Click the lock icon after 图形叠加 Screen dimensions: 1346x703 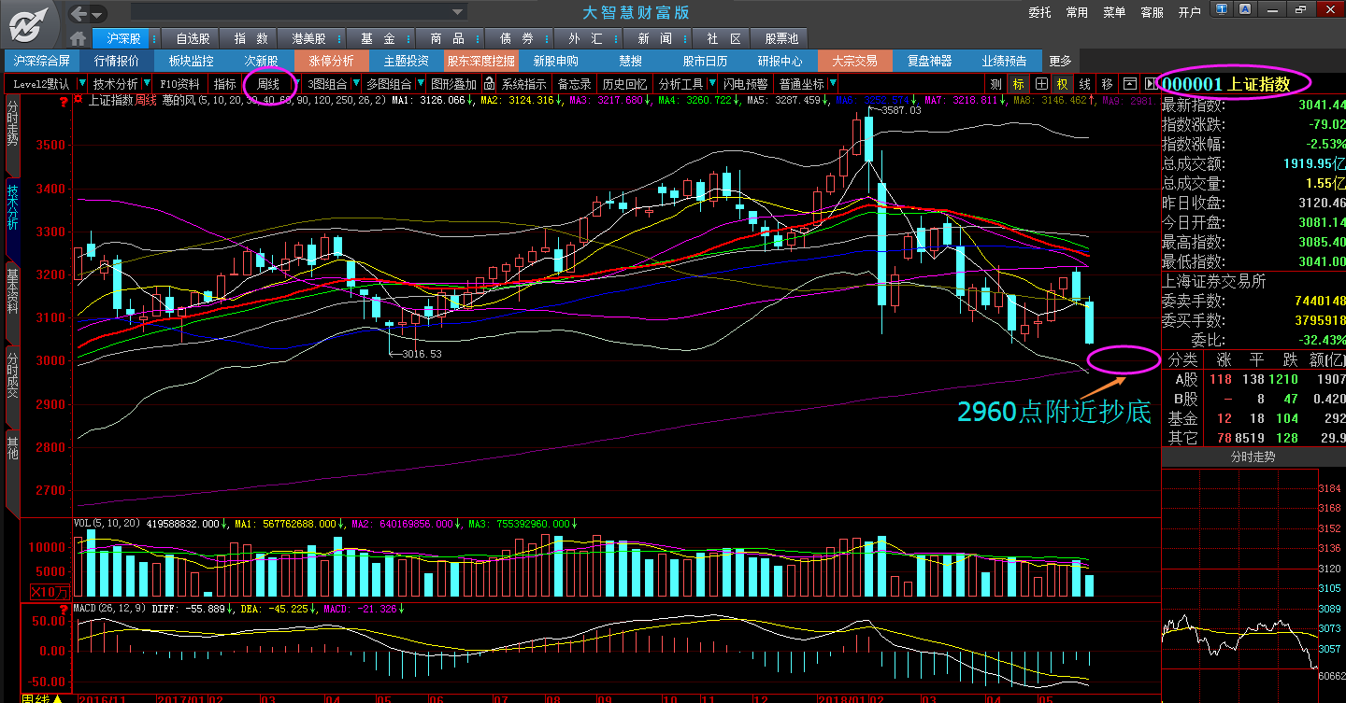(488, 84)
